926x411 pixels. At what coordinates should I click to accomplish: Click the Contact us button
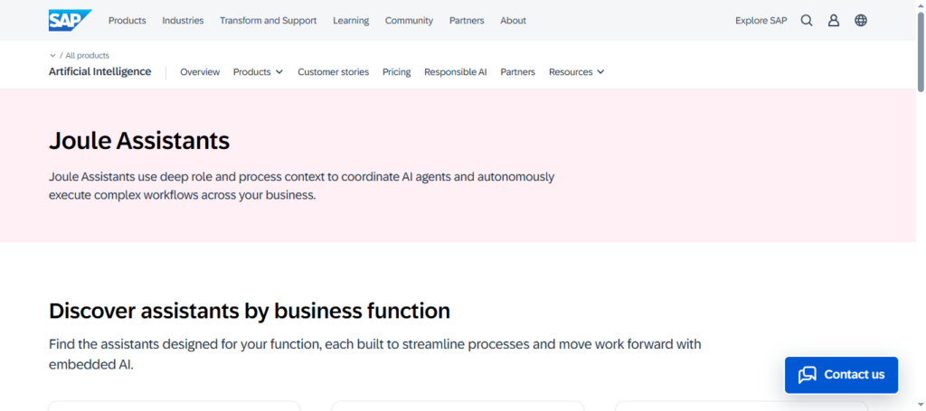coord(841,375)
